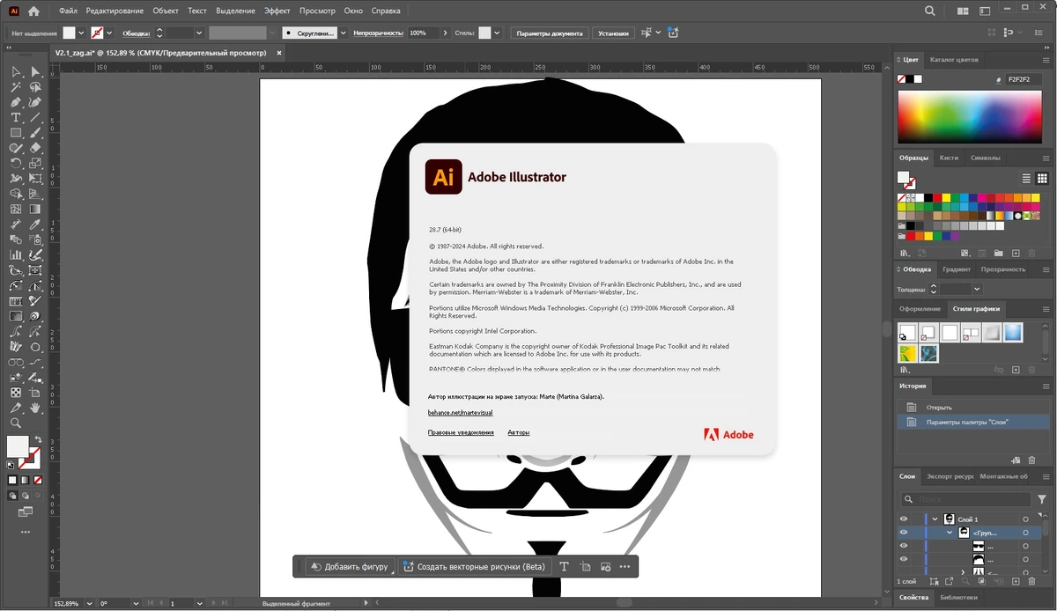Select the Magic Wand tool
1057x611 pixels.
point(16,87)
